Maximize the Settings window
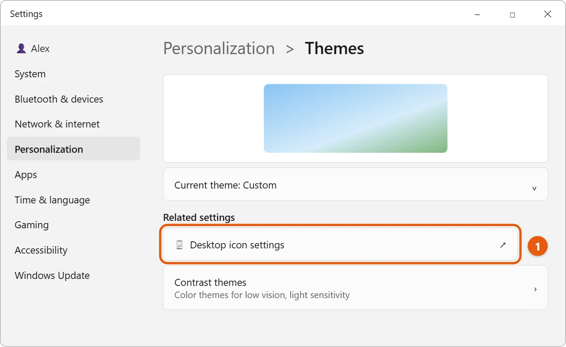This screenshot has height=347, width=566. (512, 14)
